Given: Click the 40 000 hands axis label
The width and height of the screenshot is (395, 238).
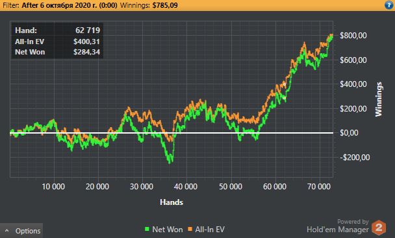Looking at the screenshot, I should click(186, 187).
